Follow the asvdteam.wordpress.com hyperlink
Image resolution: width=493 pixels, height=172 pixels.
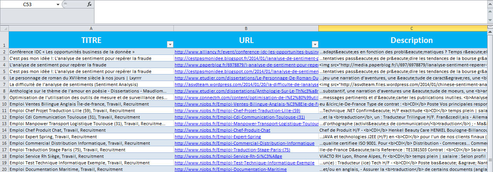(x=247, y=84)
